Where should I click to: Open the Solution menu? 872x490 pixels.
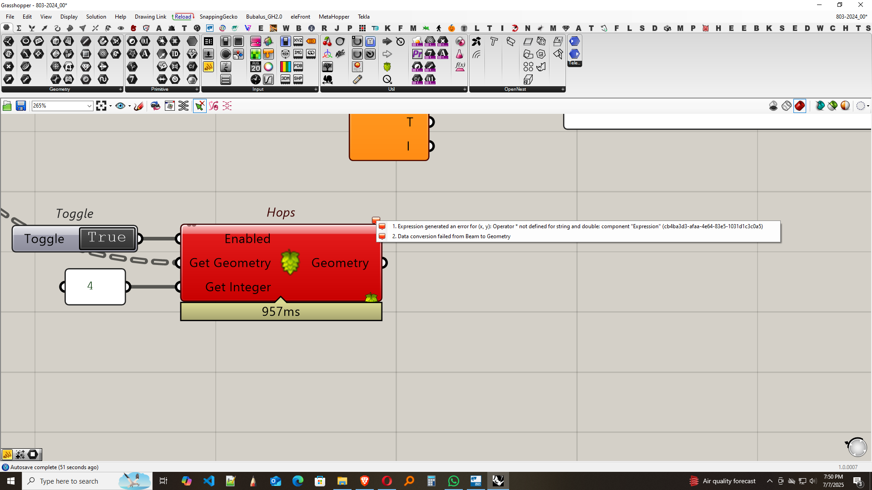click(x=96, y=16)
